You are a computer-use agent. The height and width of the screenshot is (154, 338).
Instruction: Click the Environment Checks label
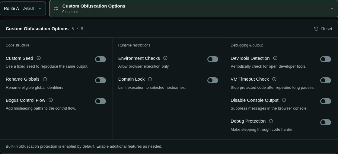pyautogui.click(x=139, y=58)
